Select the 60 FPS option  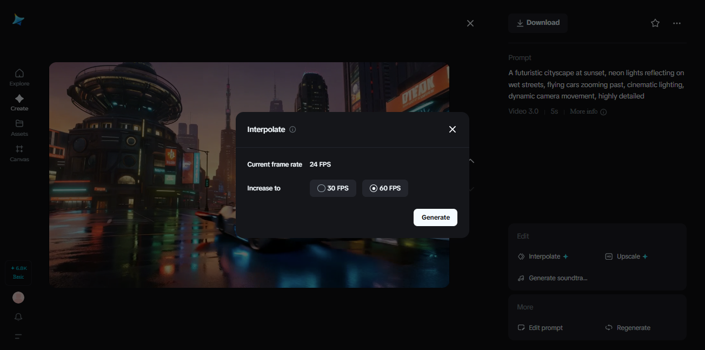tap(385, 188)
